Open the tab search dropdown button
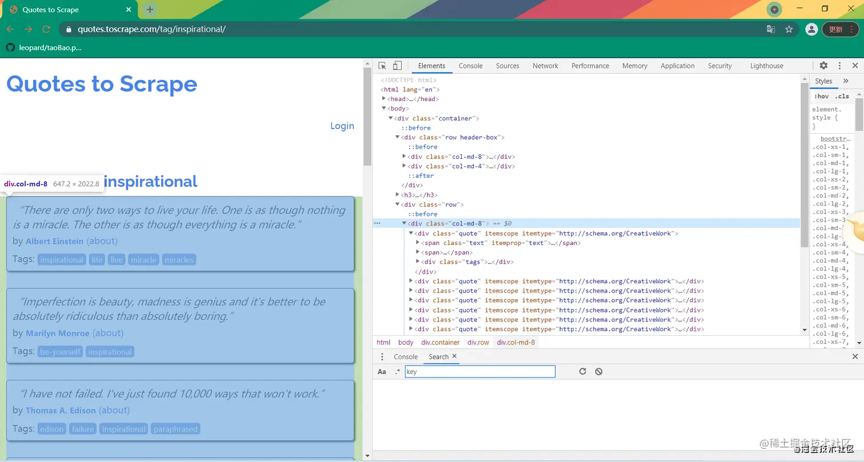 click(774, 9)
